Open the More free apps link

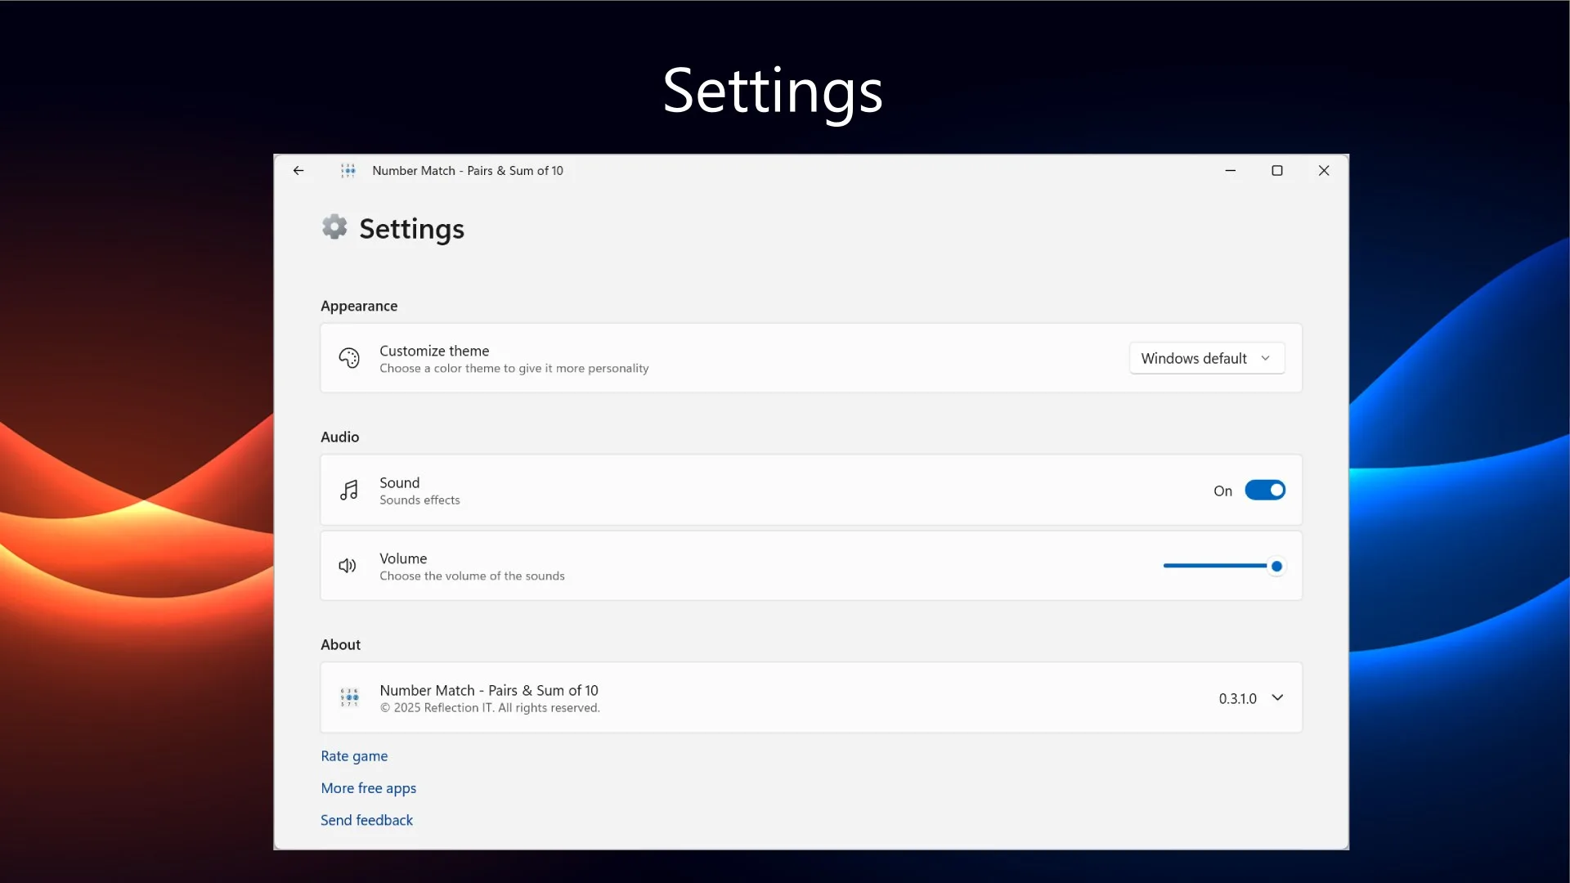(x=368, y=788)
